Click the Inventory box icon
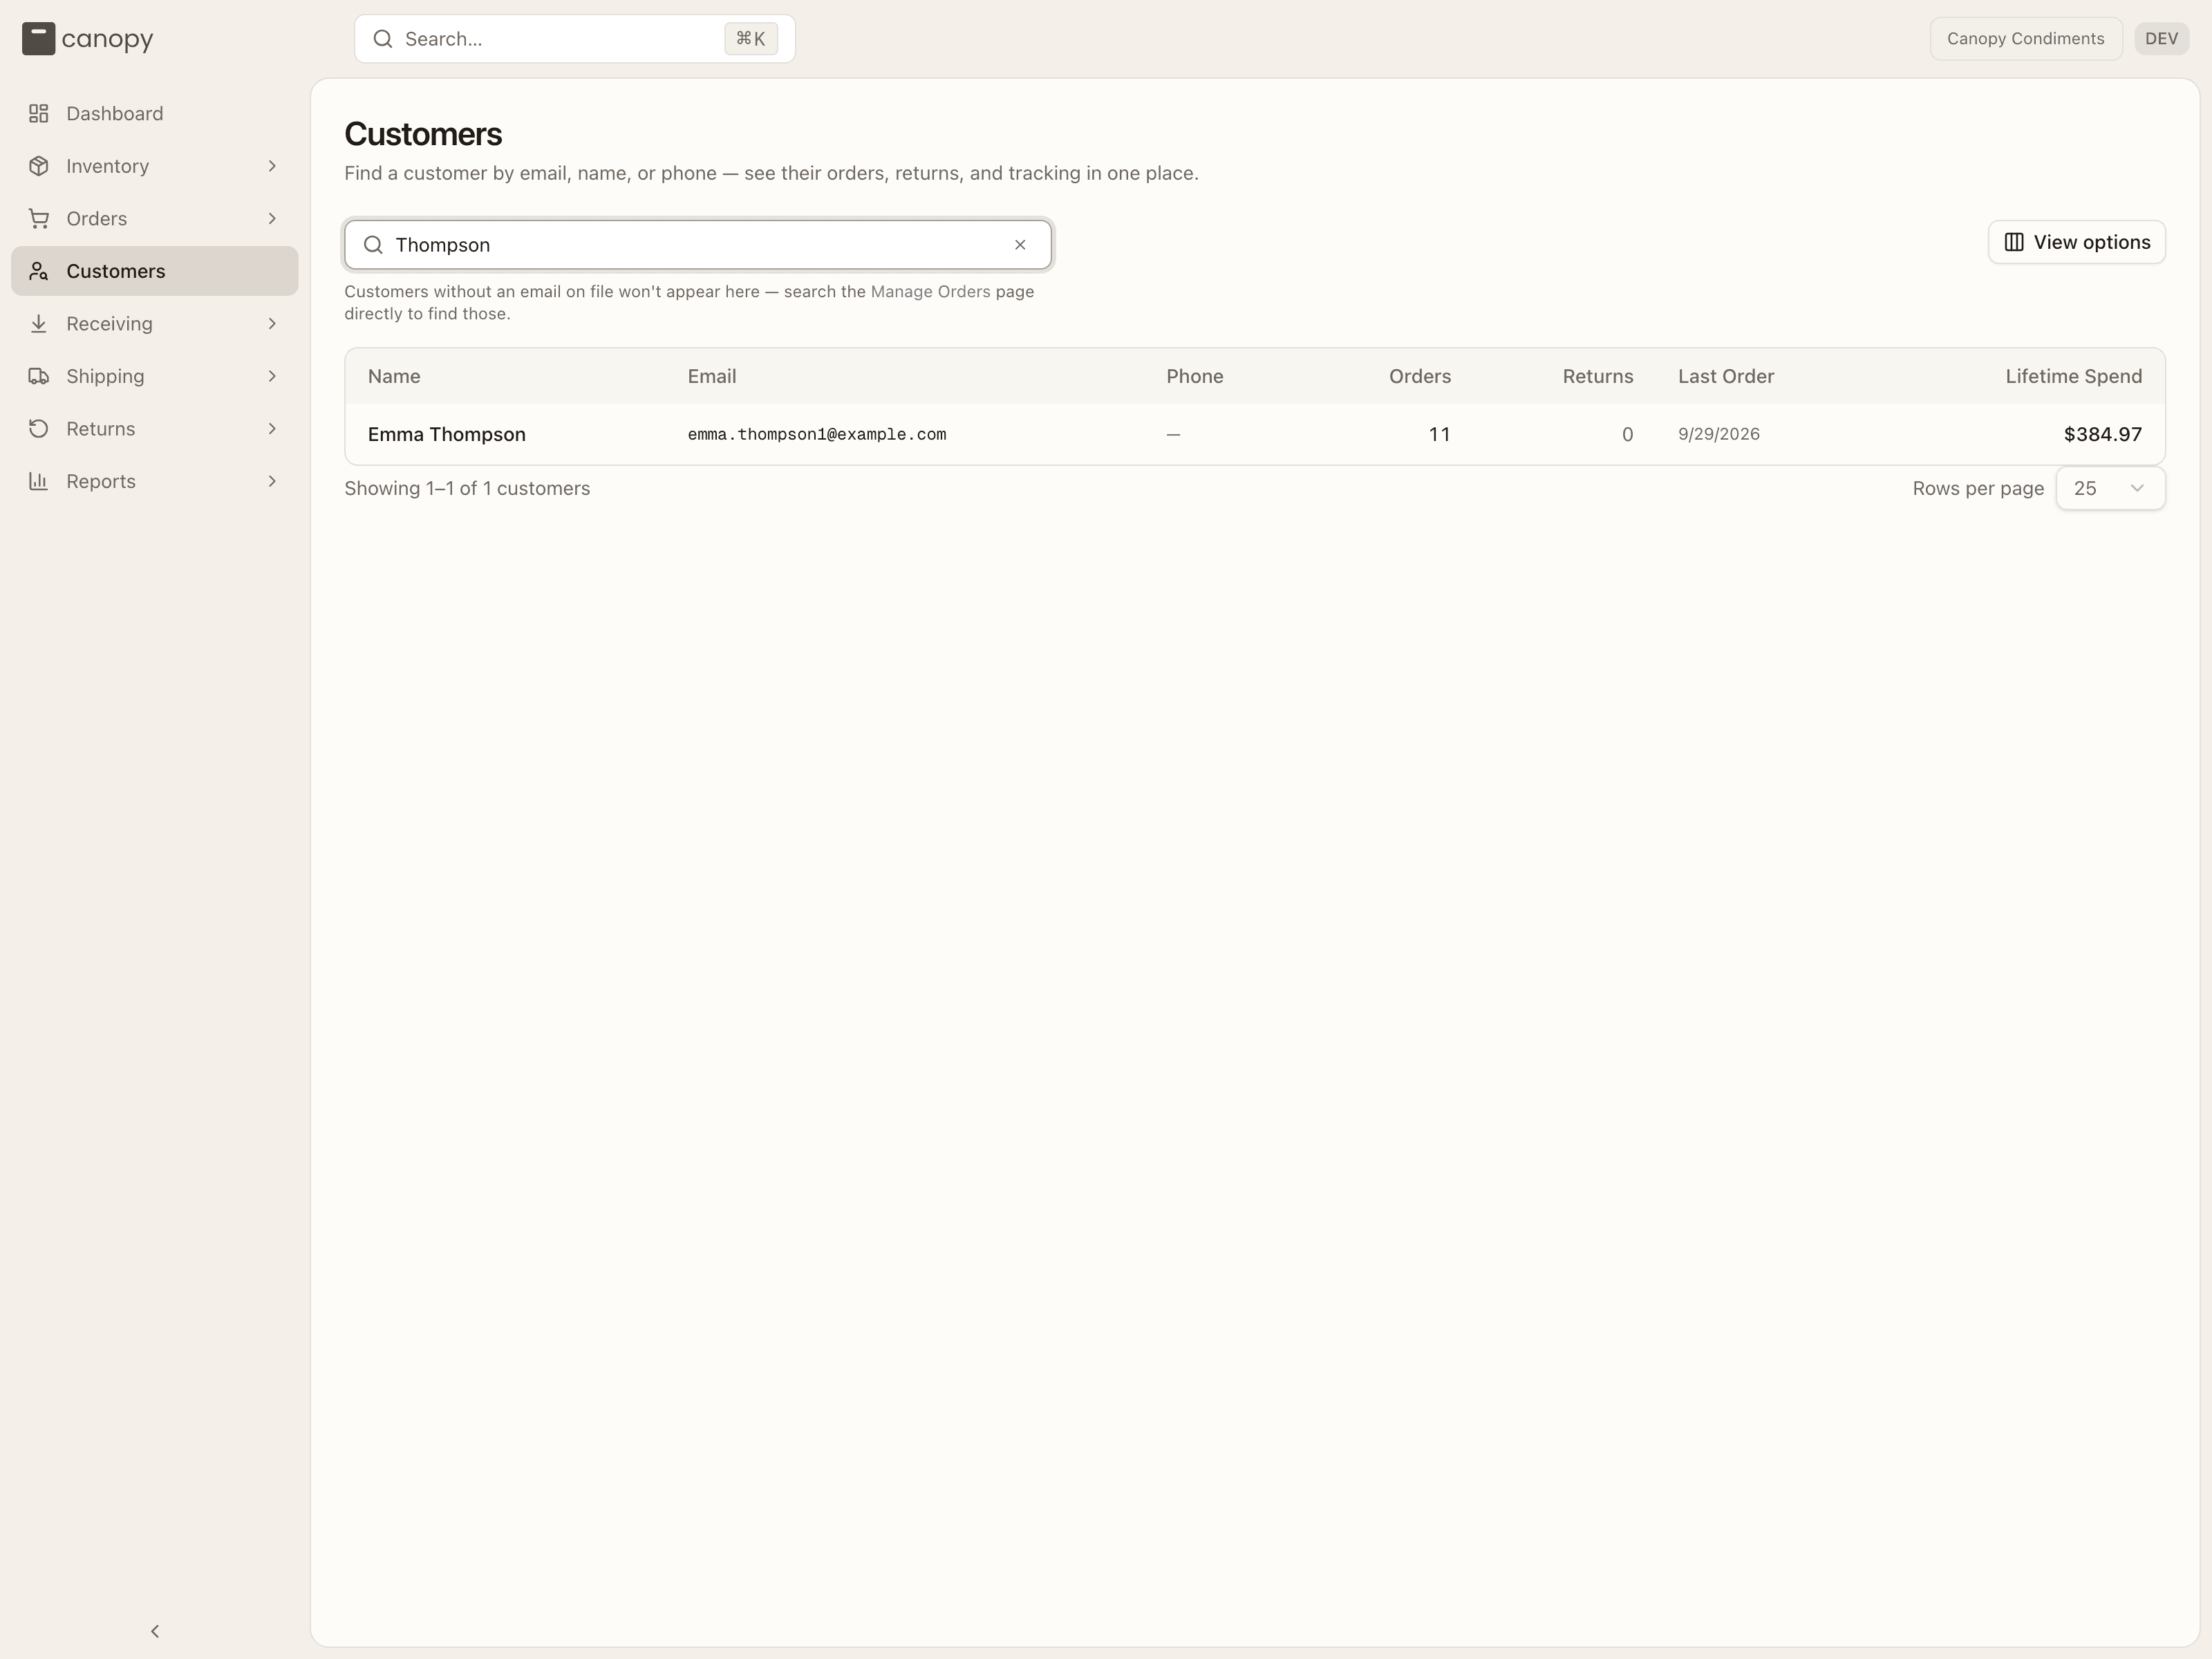The height and width of the screenshot is (1659, 2212). tap(39, 166)
